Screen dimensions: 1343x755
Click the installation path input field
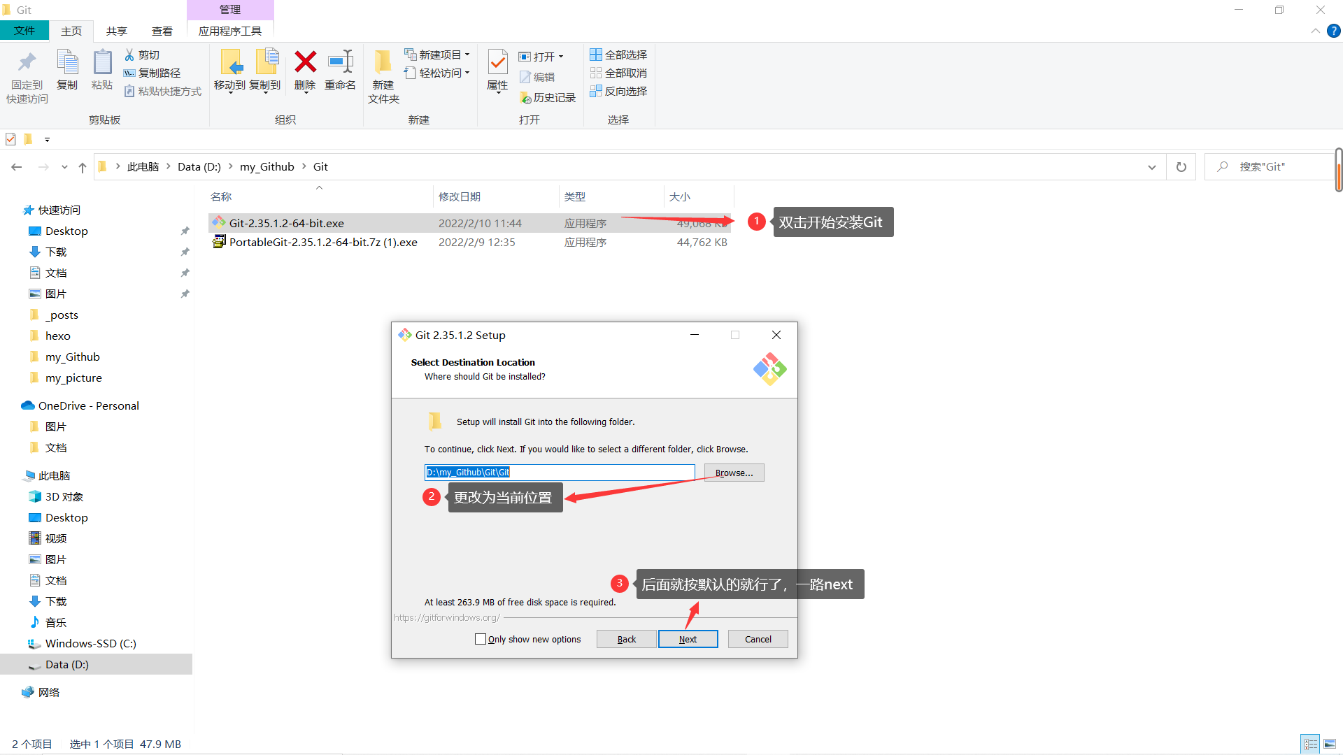tap(560, 473)
